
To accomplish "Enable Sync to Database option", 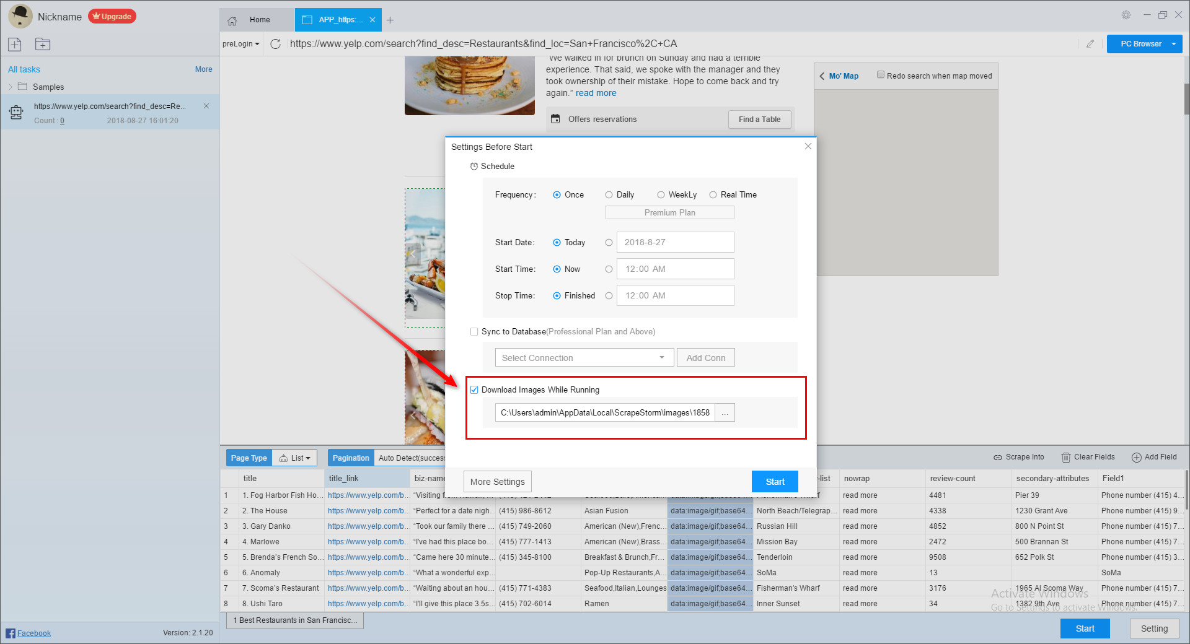I will click(x=474, y=331).
